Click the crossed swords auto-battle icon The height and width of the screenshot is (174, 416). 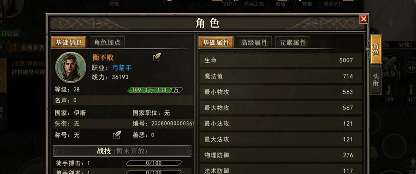tap(390, 64)
